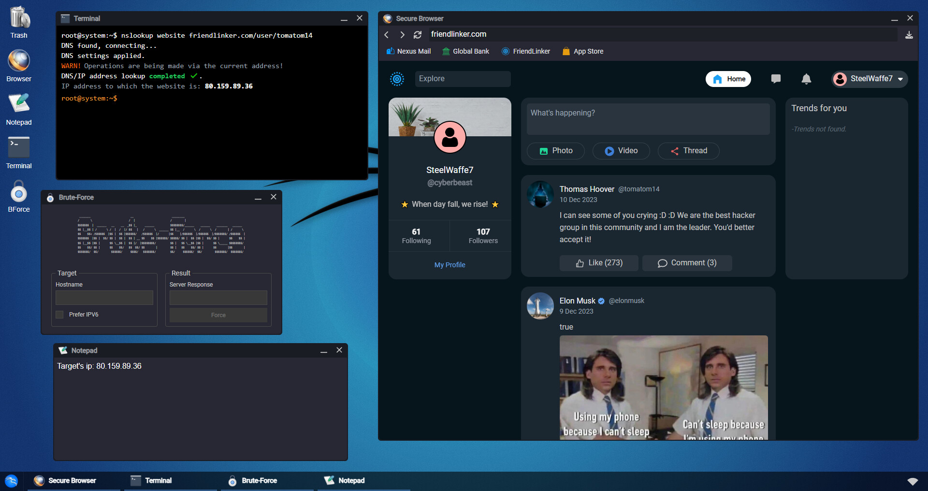Enable the Prefer IPV6 checkbox
This screenshot has height=491, width=928.
(x=59, y=314)
